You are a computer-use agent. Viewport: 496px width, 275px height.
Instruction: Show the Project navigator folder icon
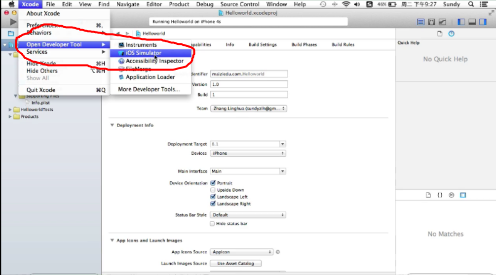11,34
